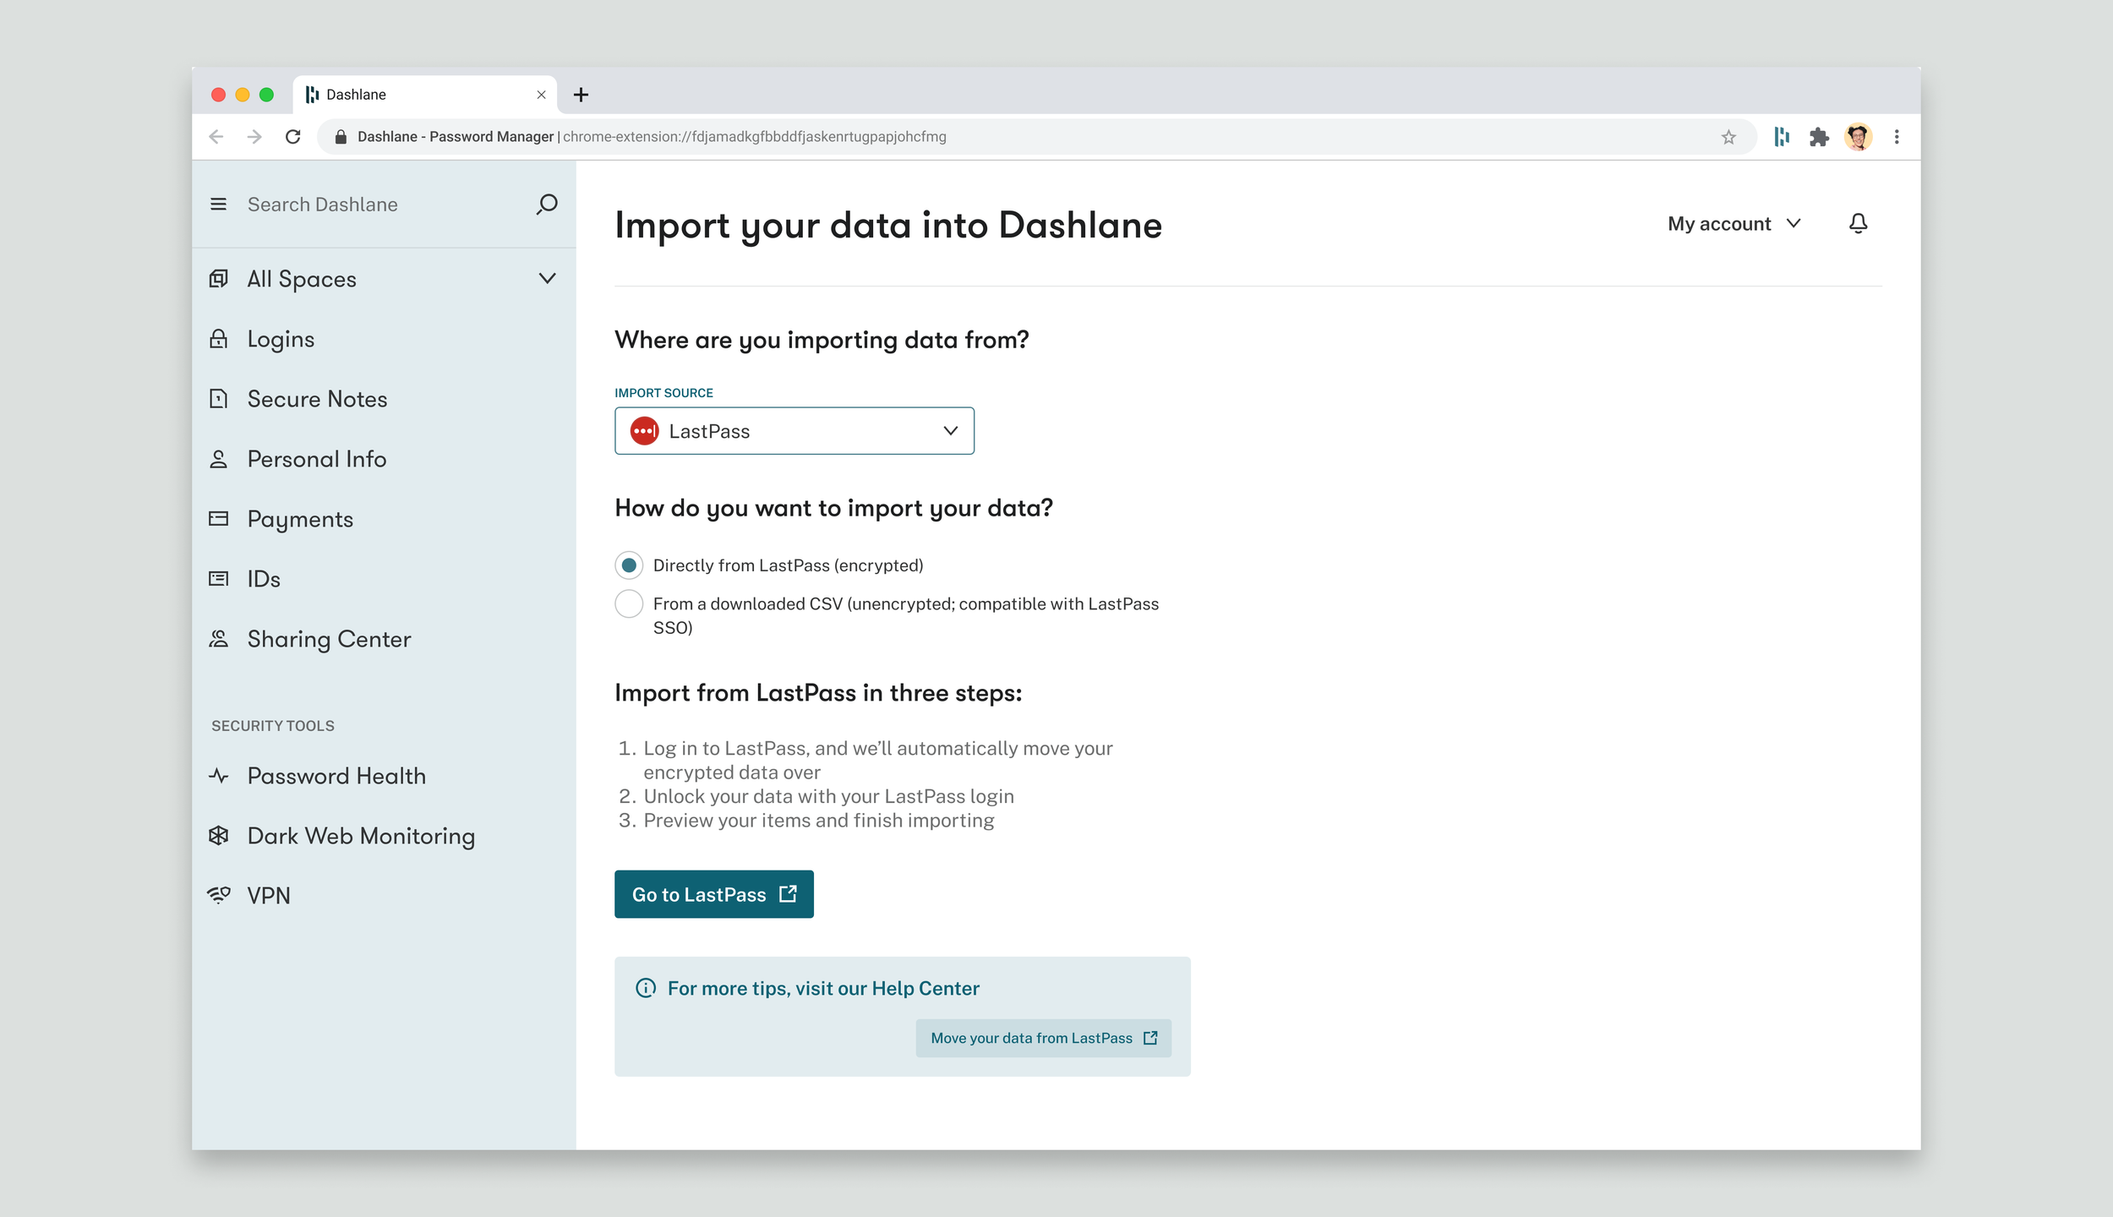
Task: Open Password Health in Security Tools
Action: pyautogui.click(x=336, y=776)
